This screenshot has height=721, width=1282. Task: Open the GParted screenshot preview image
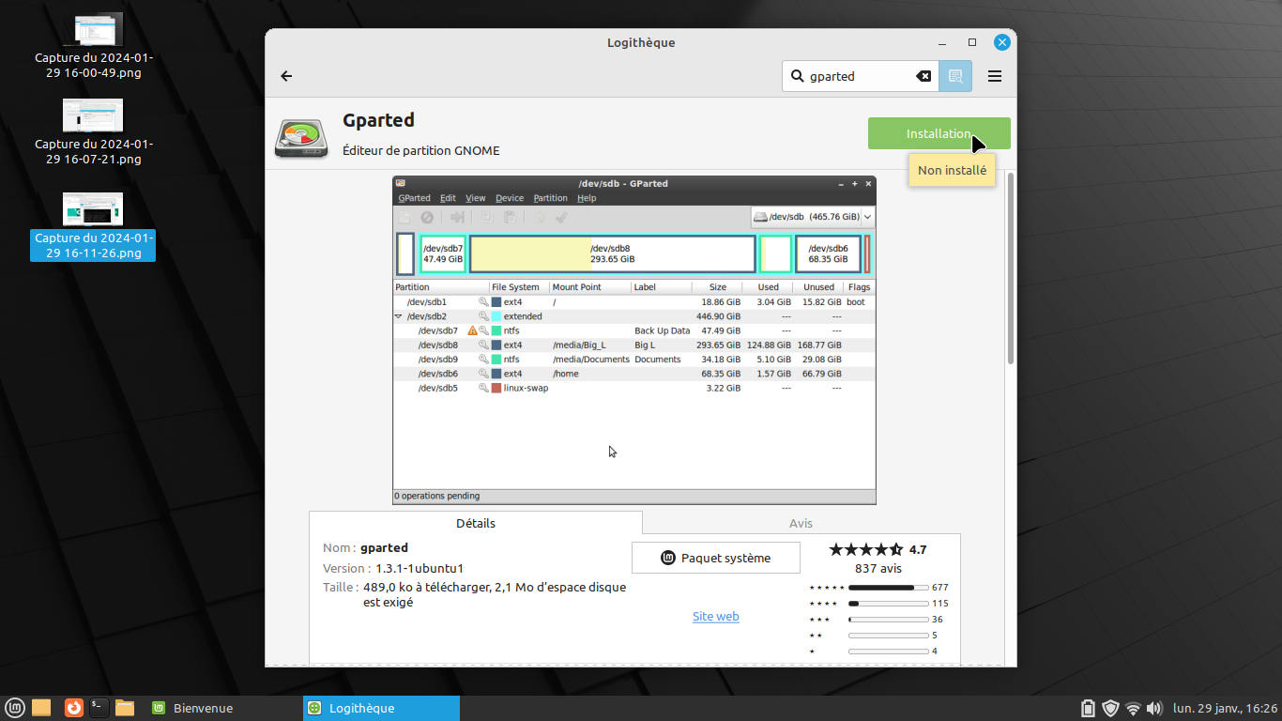coord(634,340)
